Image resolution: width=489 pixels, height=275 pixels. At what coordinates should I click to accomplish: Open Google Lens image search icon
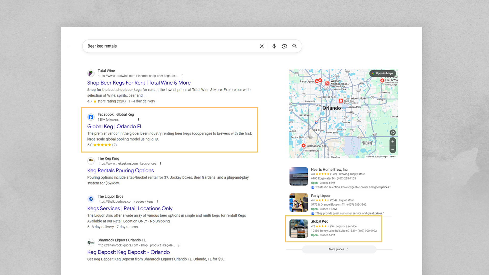click(x=284, y=46)
